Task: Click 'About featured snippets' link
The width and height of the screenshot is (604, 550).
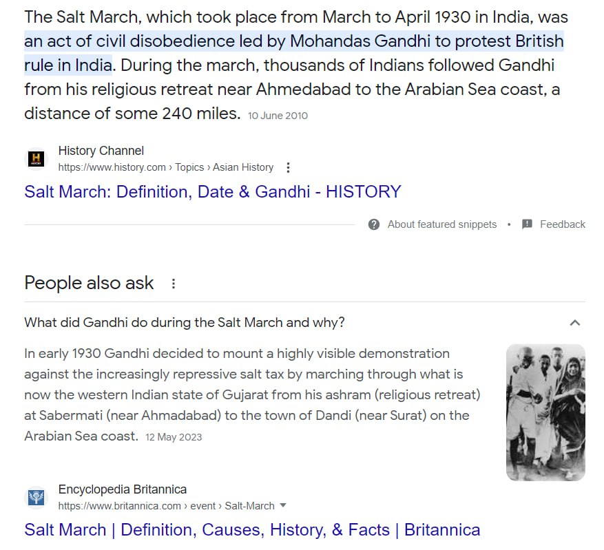Action: pyautogui.click(x=442, y=224)
